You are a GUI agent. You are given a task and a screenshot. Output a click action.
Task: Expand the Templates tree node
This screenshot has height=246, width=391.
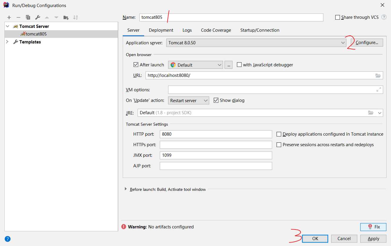tap(8, 42)
